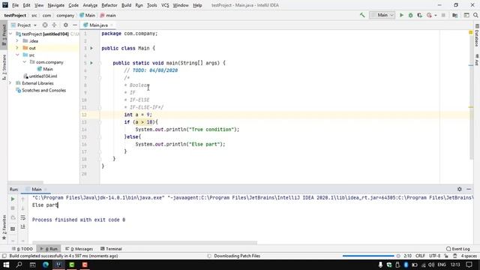Viewport: 480px width, 270px height.
Task: Open Run panel settings gear
Action: [459, 189]
